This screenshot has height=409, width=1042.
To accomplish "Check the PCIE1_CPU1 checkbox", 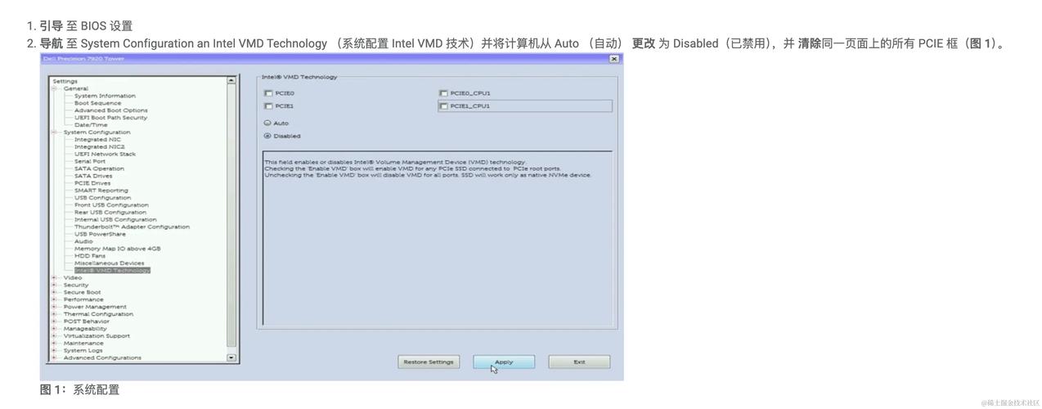I will [x=443, y=106].
